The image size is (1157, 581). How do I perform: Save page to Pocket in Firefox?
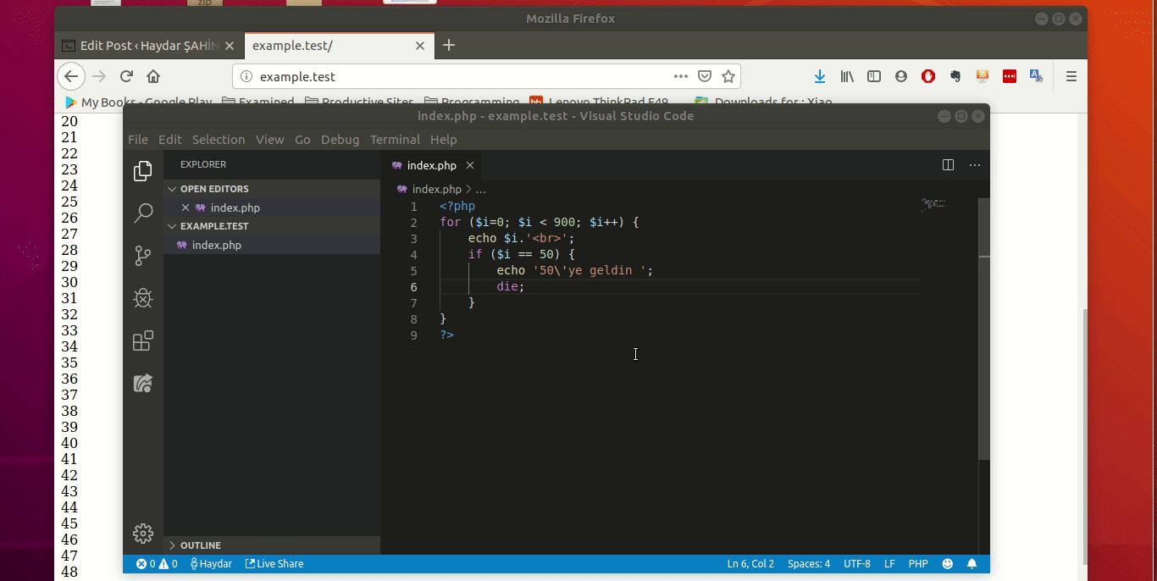pos(704,76)
